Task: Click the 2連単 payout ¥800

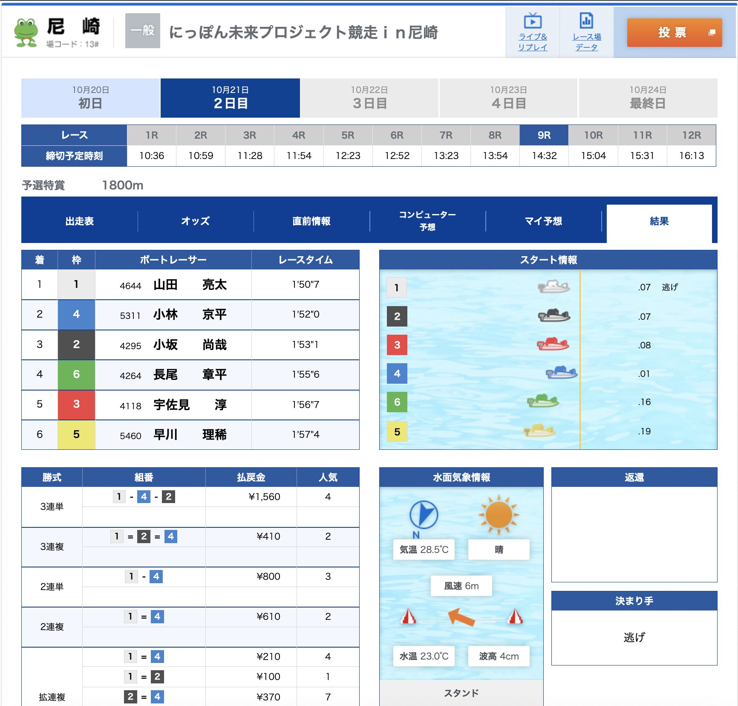Action: (268, 576)
